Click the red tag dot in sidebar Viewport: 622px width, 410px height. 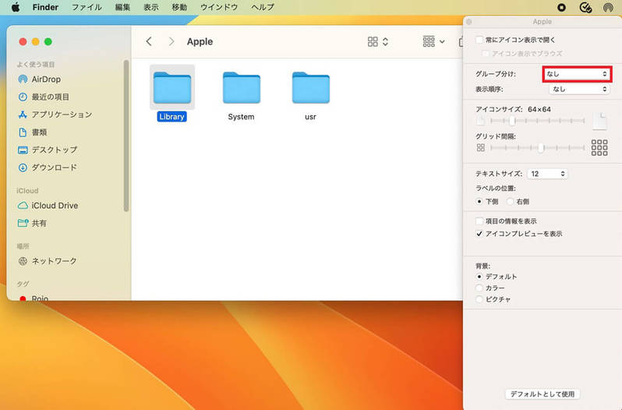23,299
